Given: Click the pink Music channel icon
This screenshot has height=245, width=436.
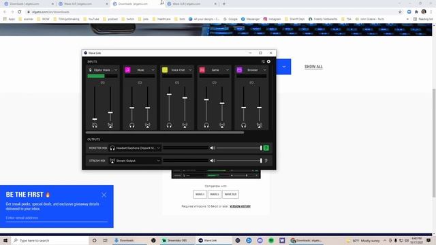Looking at the screenshot, I should pyautogui.click(x=127, y=69).
